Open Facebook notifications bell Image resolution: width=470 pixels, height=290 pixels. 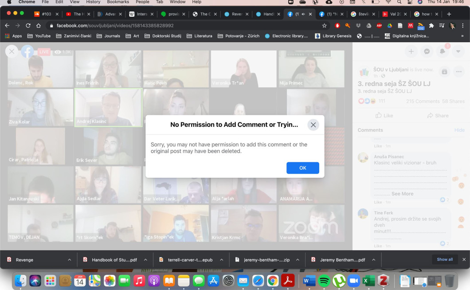pos(443,51)
